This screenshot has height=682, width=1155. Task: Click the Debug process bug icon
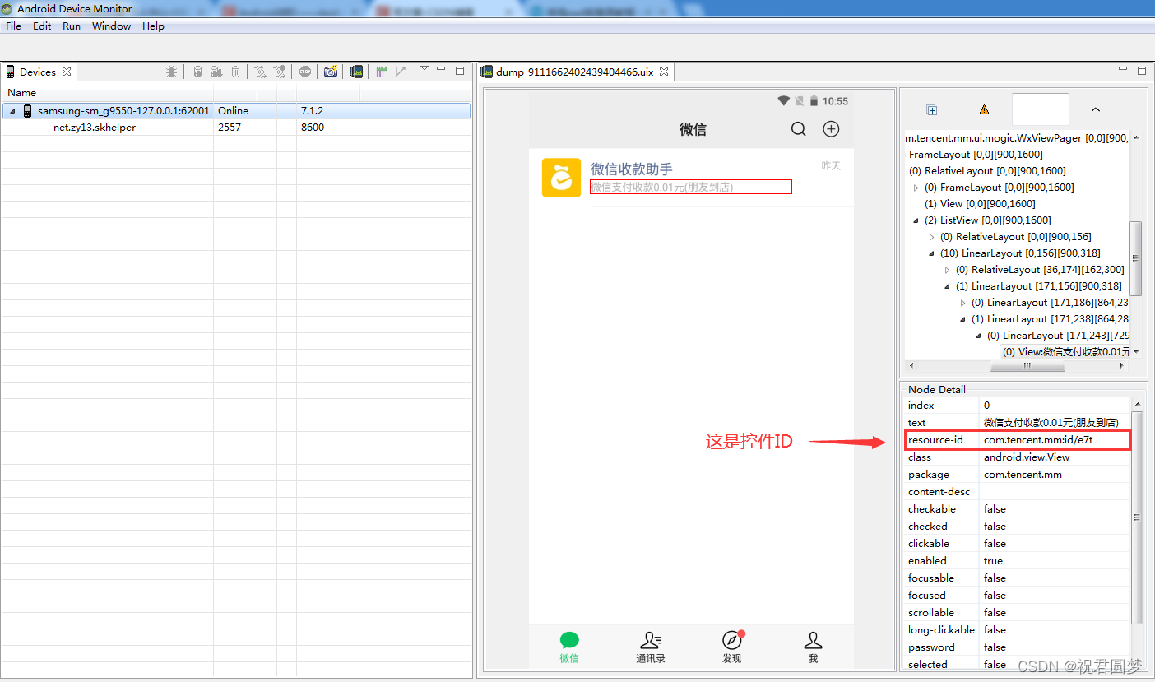click(x=171, y=72)
